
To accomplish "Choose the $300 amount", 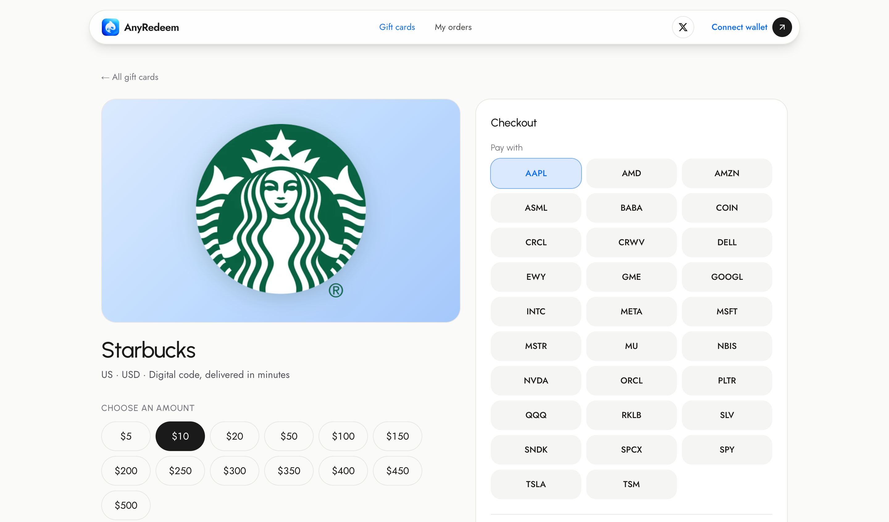I will (235, 471).
